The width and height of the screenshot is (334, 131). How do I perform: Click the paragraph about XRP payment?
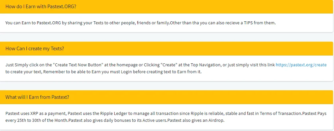click(x=166, y=117)
